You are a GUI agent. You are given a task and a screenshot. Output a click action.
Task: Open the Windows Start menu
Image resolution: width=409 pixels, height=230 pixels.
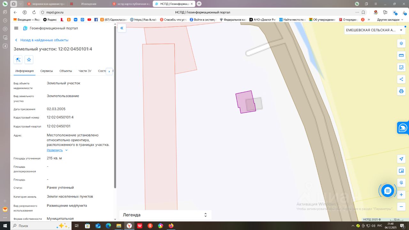(5, 226)
